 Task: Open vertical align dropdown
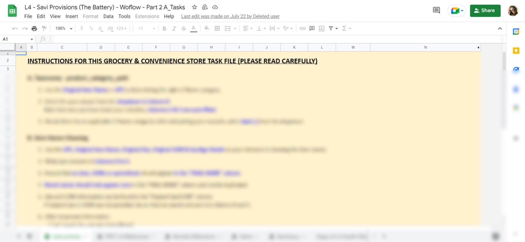pyautogui.click(x=261, y=28)
